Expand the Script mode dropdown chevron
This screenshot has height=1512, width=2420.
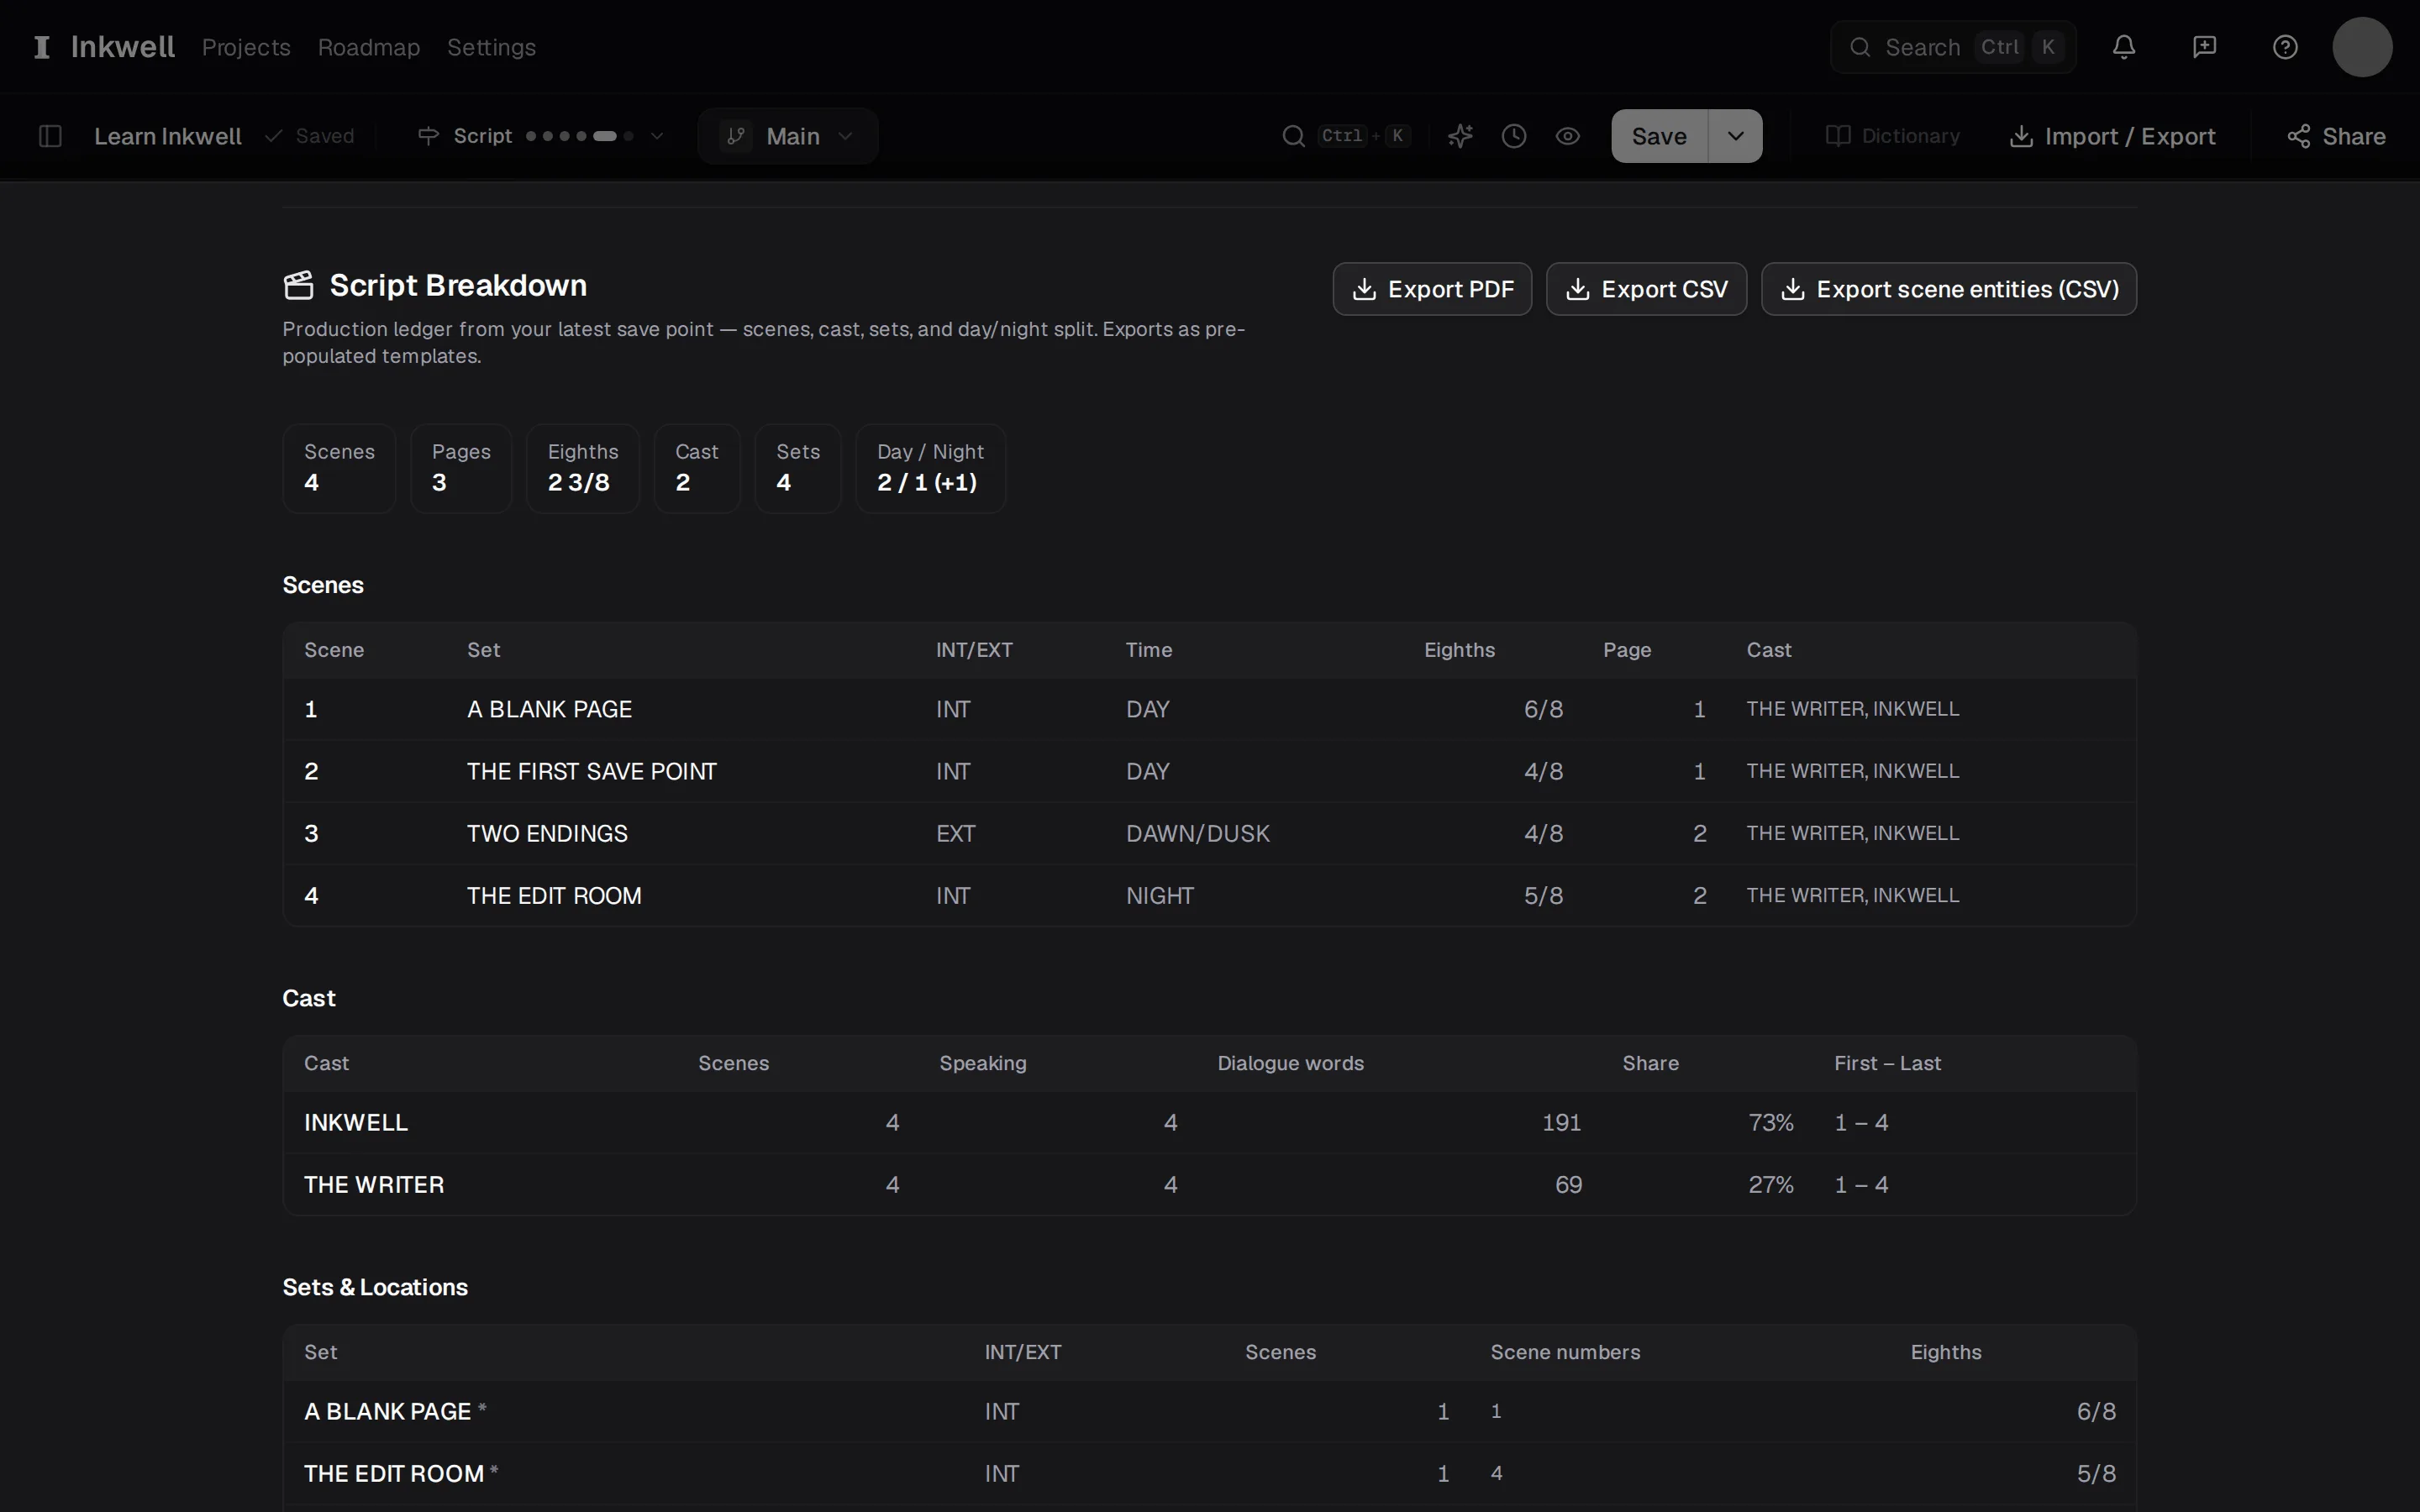pos(657,136)
